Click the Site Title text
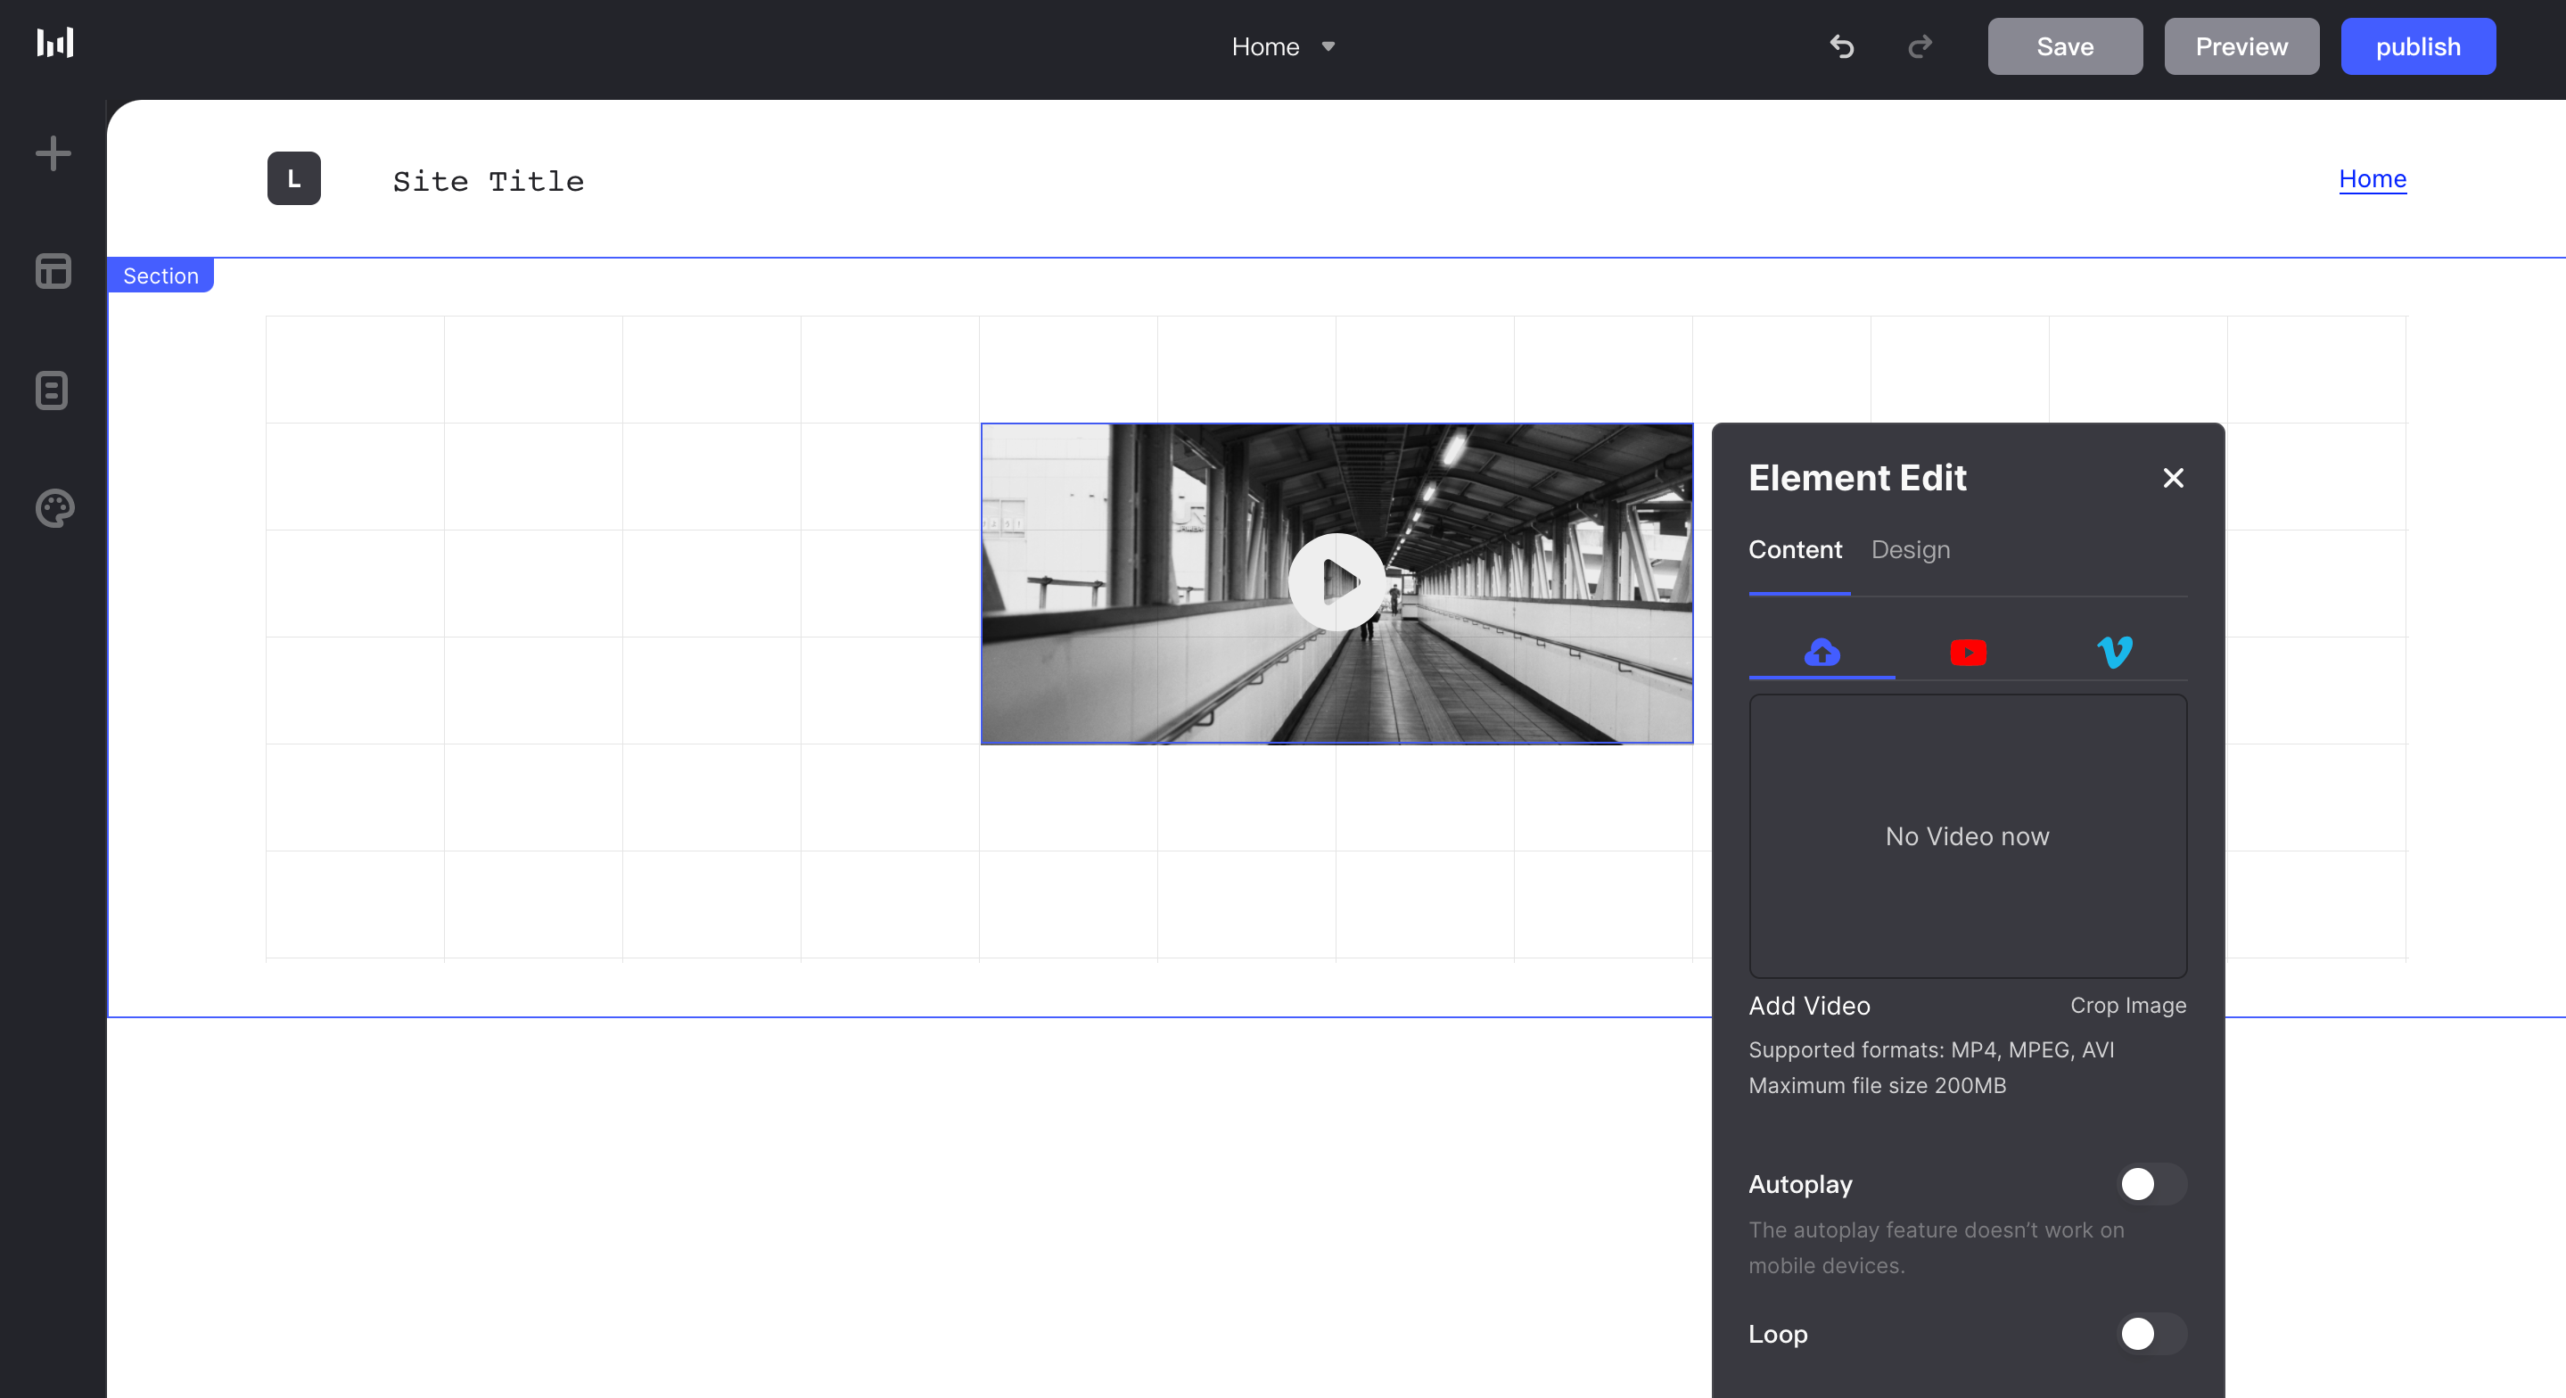The width and height of the screenshot is (2566, 1398). [488, 181]
